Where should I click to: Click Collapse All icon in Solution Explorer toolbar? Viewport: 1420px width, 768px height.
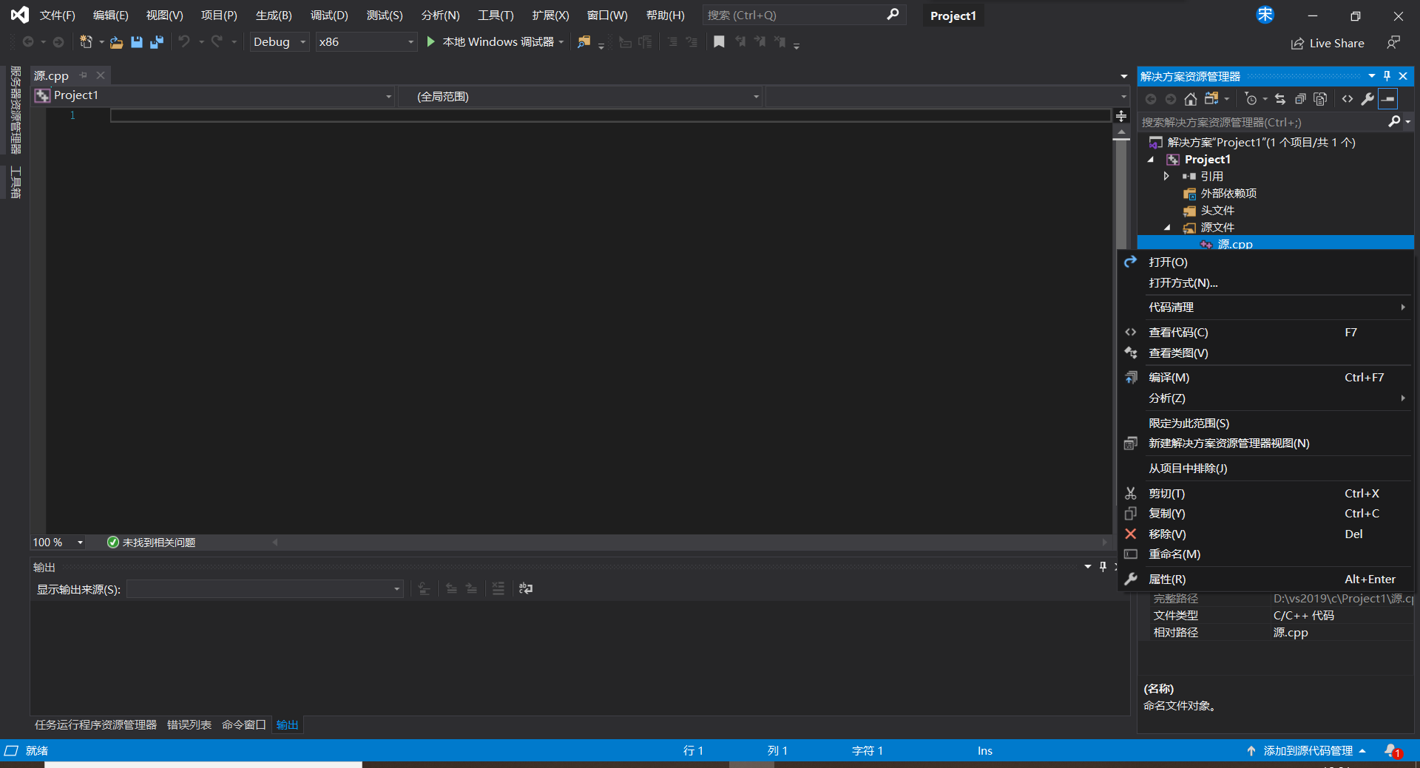(1300, 99)
